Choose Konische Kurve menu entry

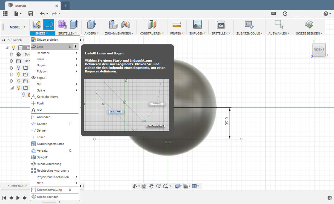click(x=54, y=97)
